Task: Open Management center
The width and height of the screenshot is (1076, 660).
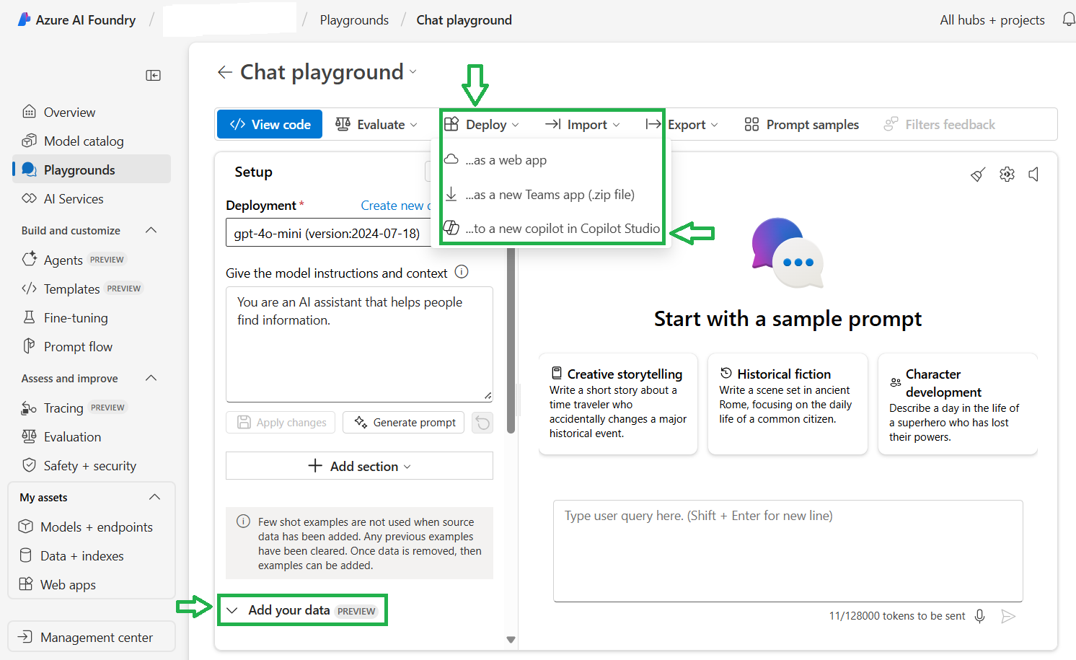Action: coord(92,637)
